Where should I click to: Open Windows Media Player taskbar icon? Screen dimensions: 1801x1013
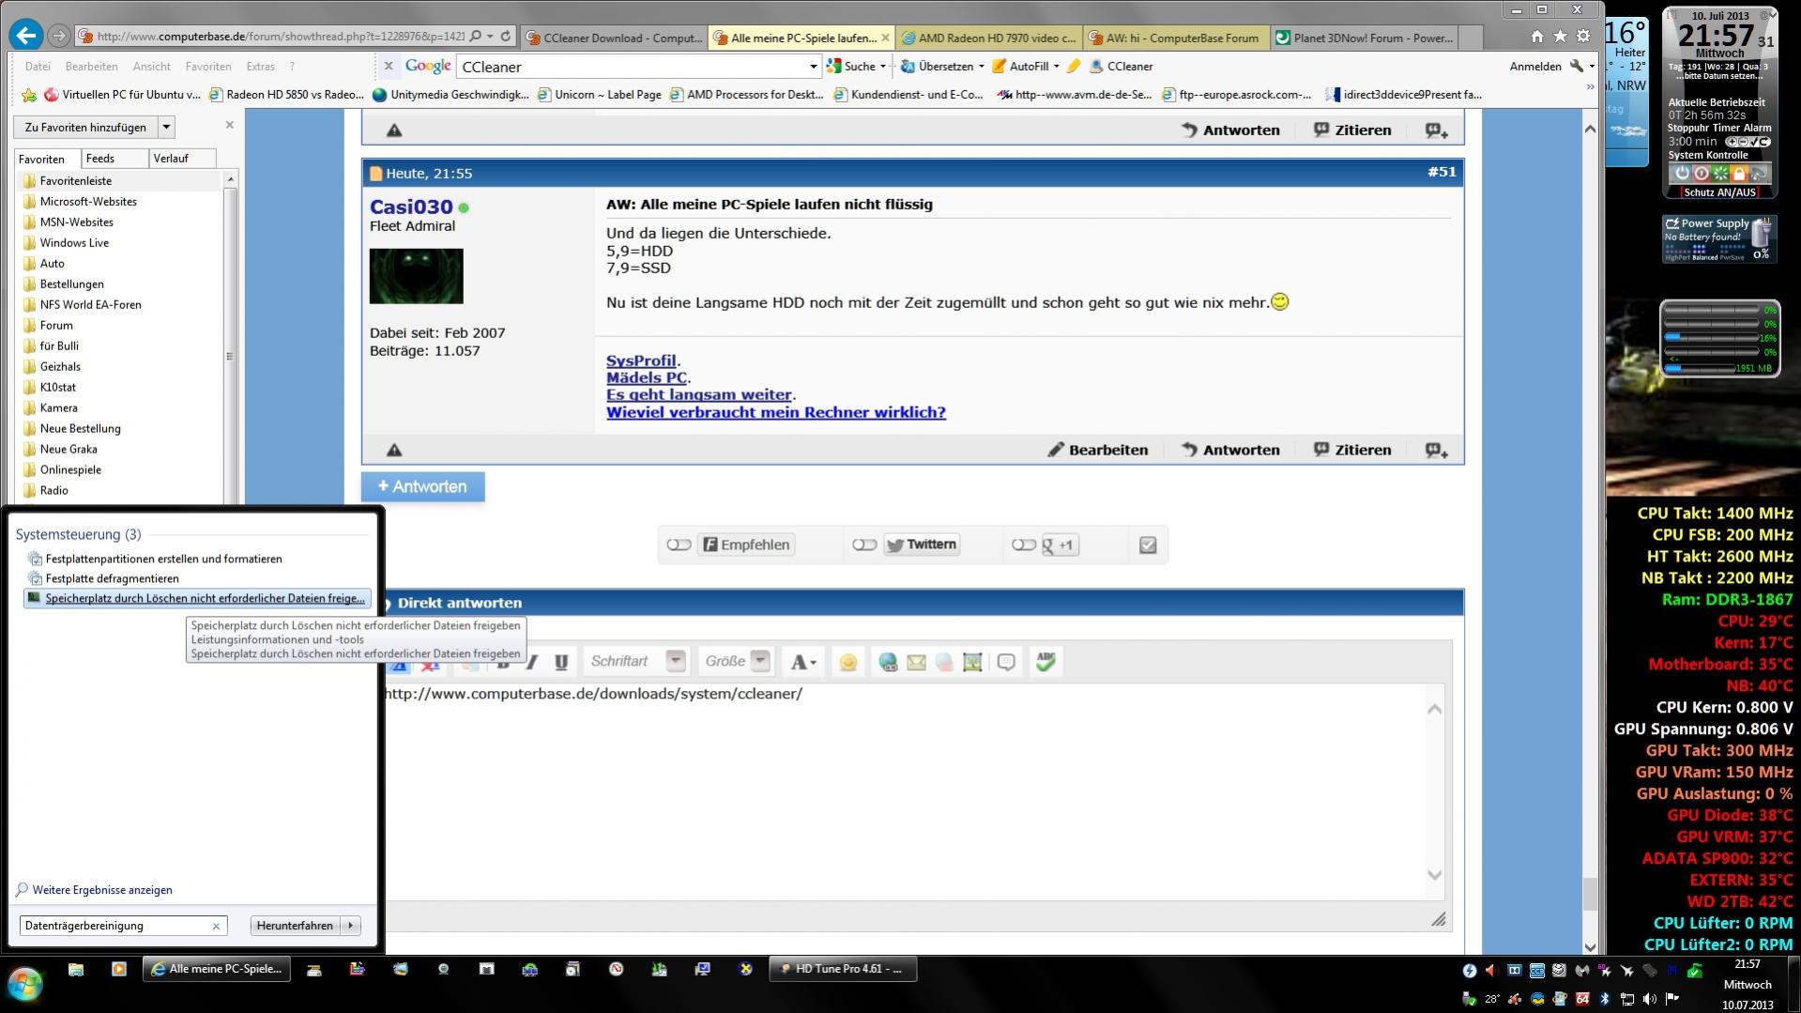click(x=118, y=970)
